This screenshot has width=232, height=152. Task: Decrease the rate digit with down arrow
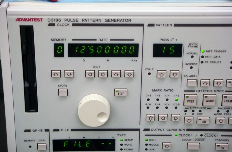pos(129,74)
